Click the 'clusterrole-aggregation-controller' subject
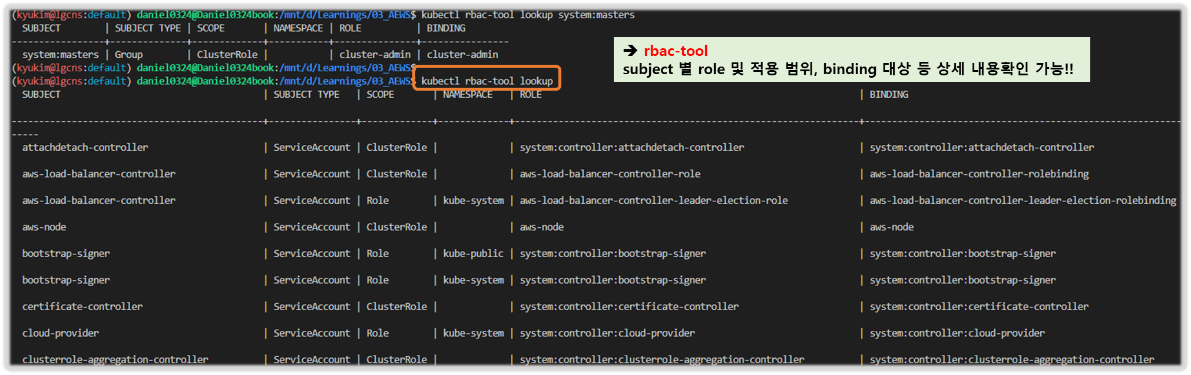This screenshot has height=375, width=1191. coord(115,359)
